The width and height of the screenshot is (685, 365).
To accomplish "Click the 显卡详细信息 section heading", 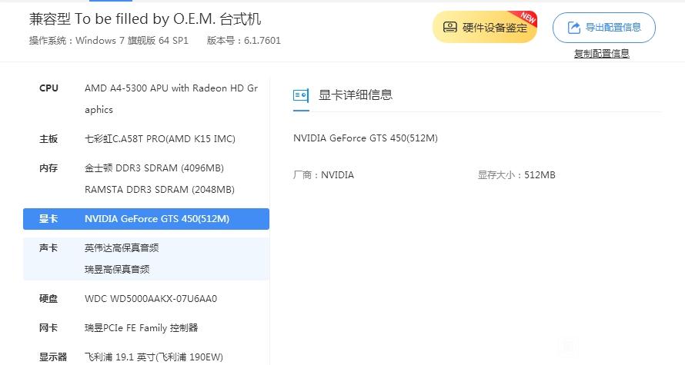I will (x=356, y=95).
